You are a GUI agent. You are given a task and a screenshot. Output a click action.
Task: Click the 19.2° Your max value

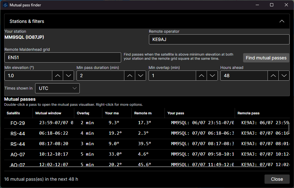pyautogui.click(x=115, y=133)
